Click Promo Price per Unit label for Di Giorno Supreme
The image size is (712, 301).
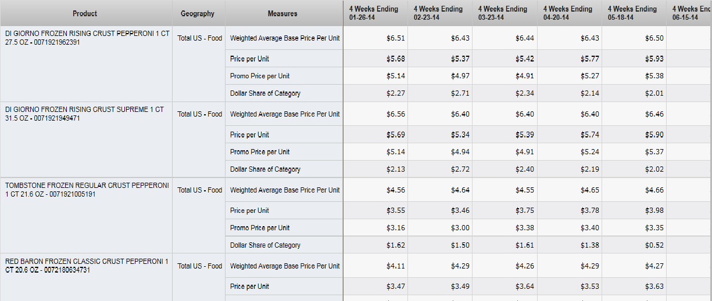click(x=260, y=152)
